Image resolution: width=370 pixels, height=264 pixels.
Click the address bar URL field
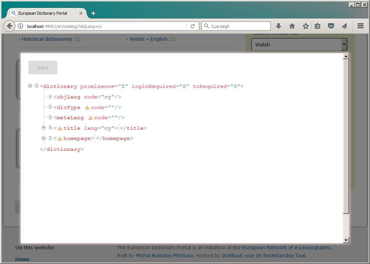(x=106, y=26)
